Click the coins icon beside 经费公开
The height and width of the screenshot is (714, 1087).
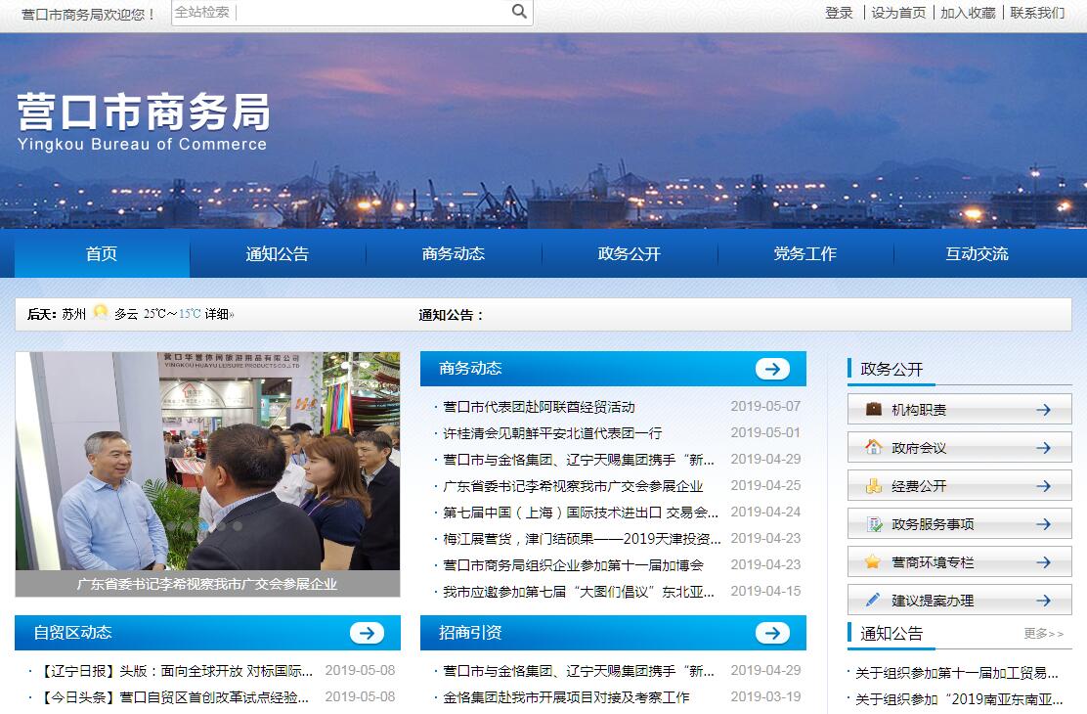[x=873, y=485]
